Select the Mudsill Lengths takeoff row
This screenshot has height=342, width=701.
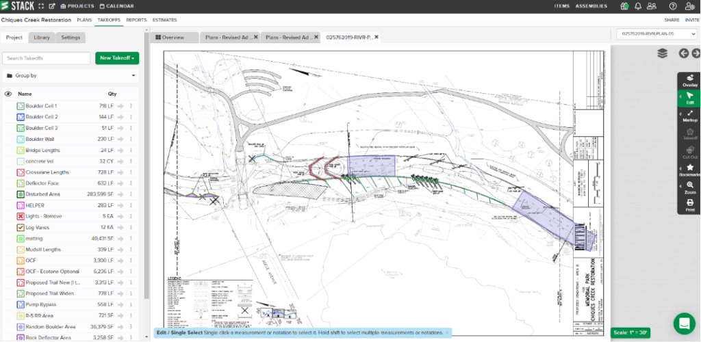tap(71, 250)
